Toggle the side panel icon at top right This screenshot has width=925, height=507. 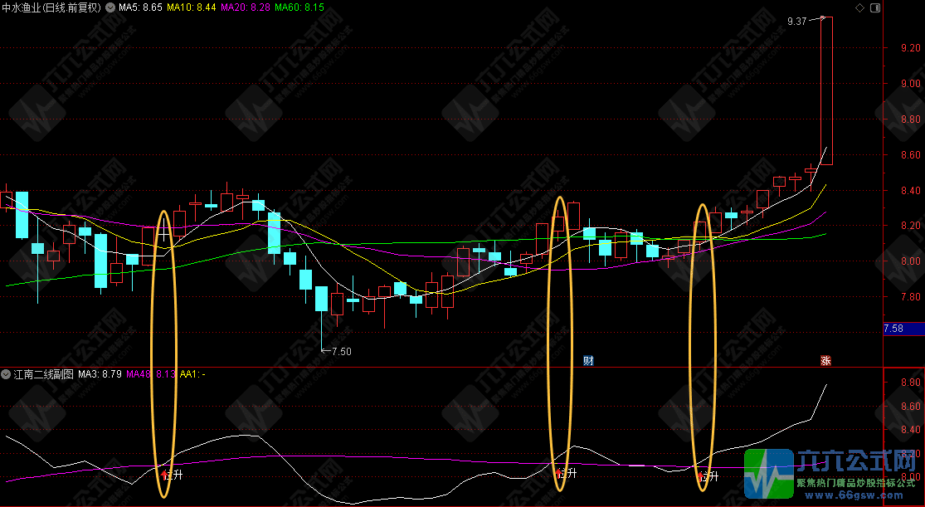[x=874, y=7]
